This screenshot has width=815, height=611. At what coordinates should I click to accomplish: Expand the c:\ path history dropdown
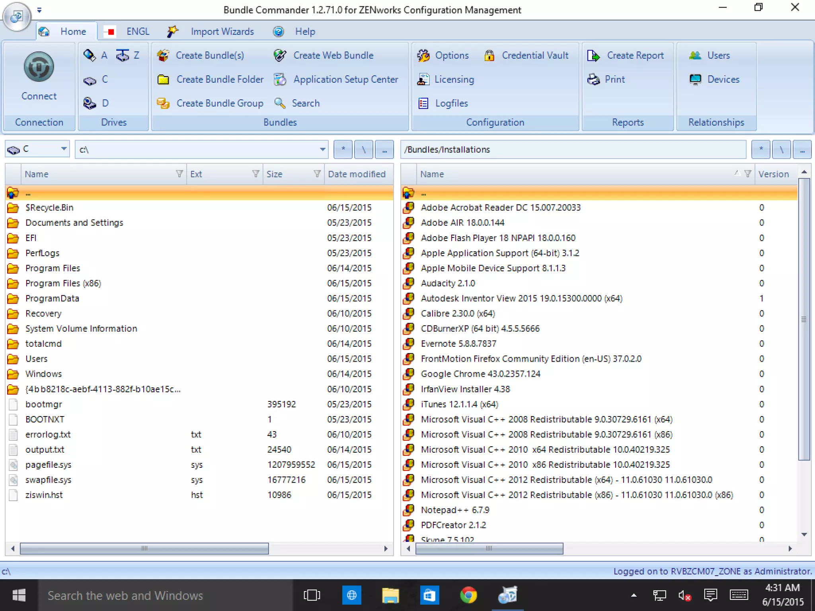tap(322, 150)
